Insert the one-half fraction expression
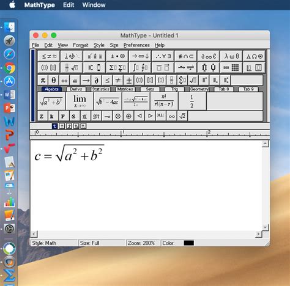The height and width of the screenshot is (286, 290). 192,101
